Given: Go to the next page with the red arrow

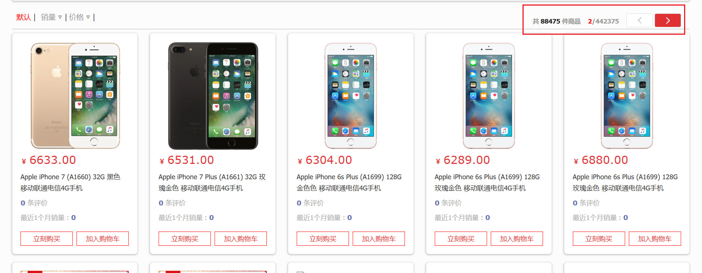Looking at the screenshot, I should 668,21.
